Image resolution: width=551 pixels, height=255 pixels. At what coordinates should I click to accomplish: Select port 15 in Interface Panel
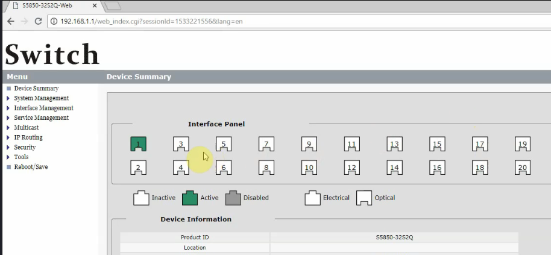[x=437, y=144]
